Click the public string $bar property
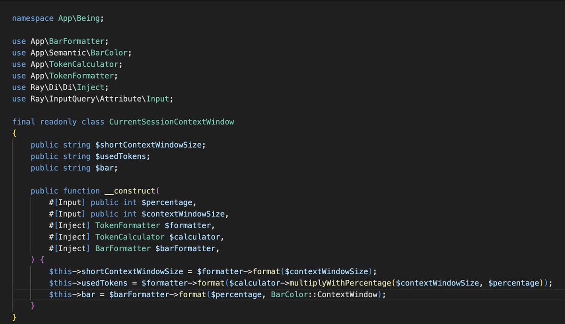The image size is (565, 324). tap(74, 168)
